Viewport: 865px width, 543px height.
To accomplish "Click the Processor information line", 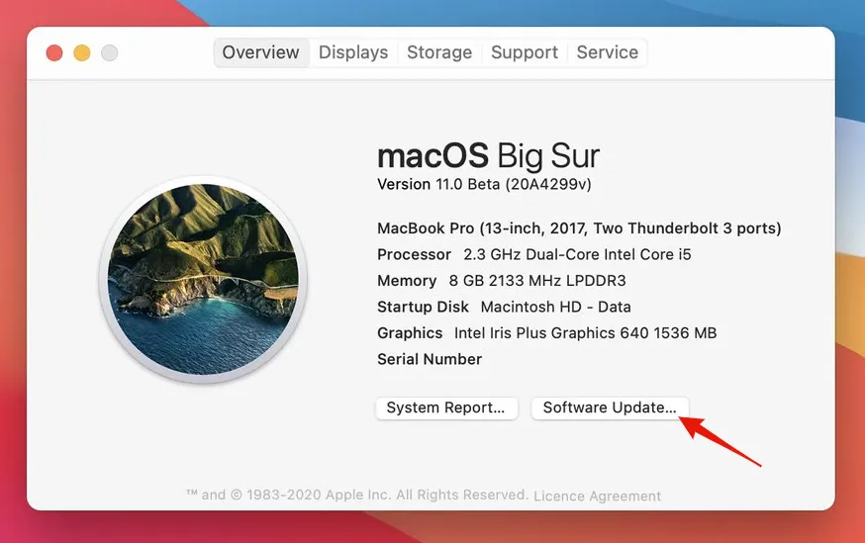I will pos(534,254).
